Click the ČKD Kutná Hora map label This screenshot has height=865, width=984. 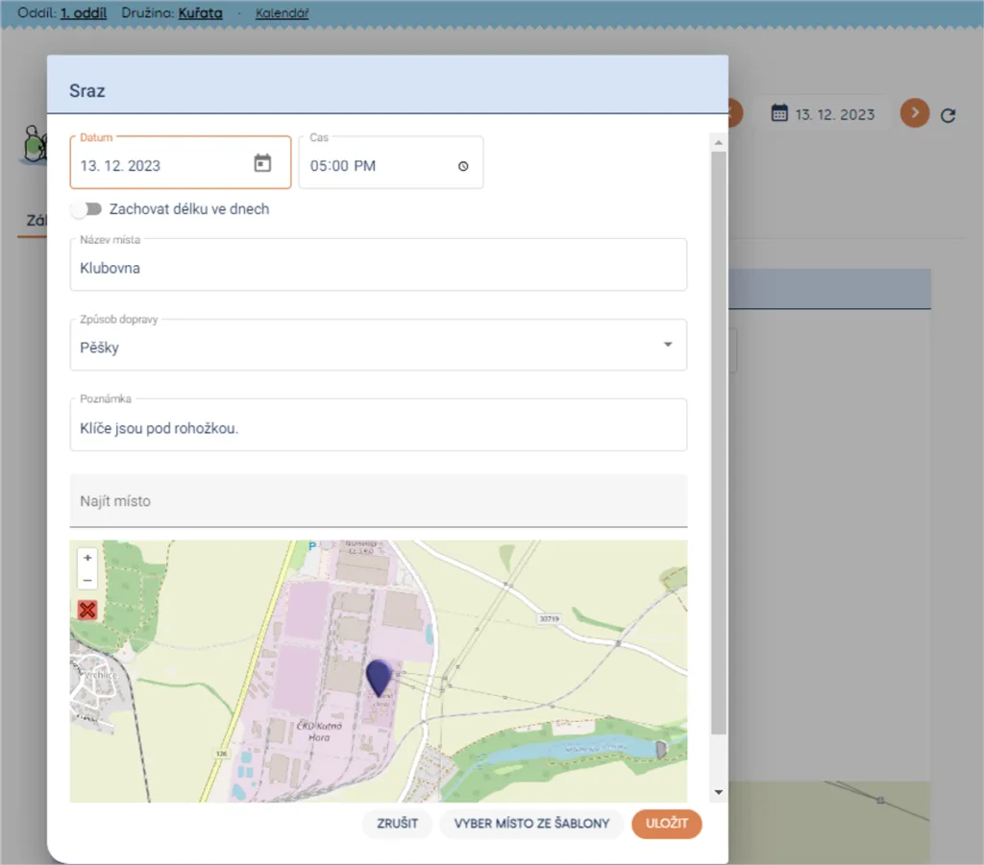pyautogui.click(x=319, y=732)
